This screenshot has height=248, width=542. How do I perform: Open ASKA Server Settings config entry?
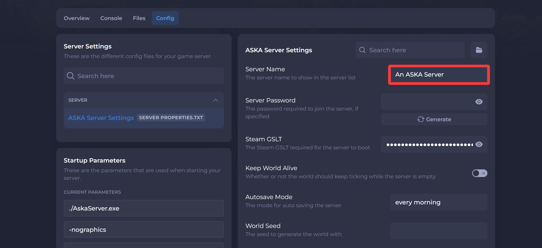coord(144,118)
